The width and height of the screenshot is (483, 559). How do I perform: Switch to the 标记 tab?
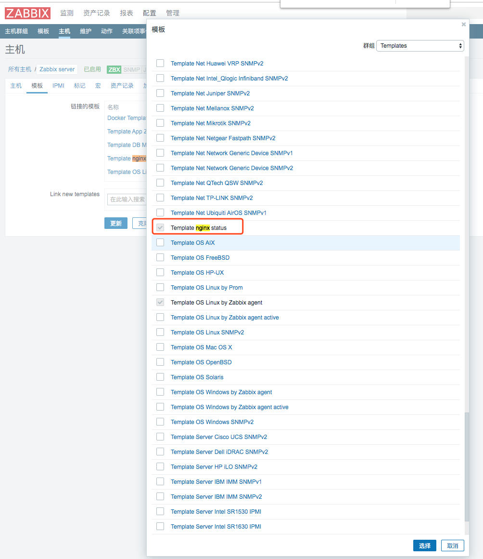pyautogui.click(x=80, y=86)
